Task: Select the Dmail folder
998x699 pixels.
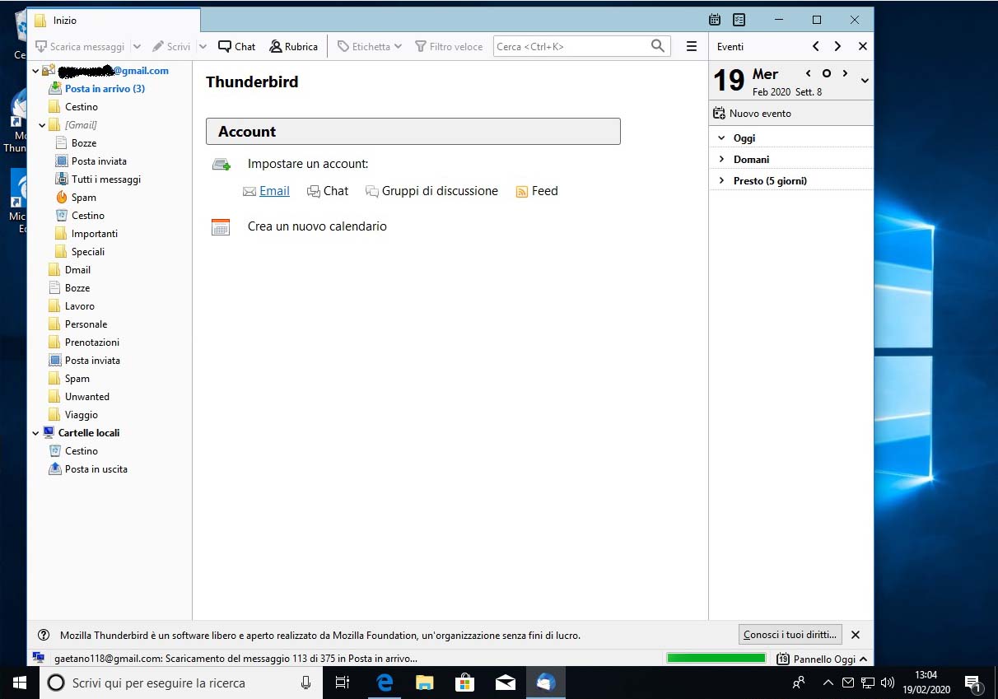Action: coord(77,270)
